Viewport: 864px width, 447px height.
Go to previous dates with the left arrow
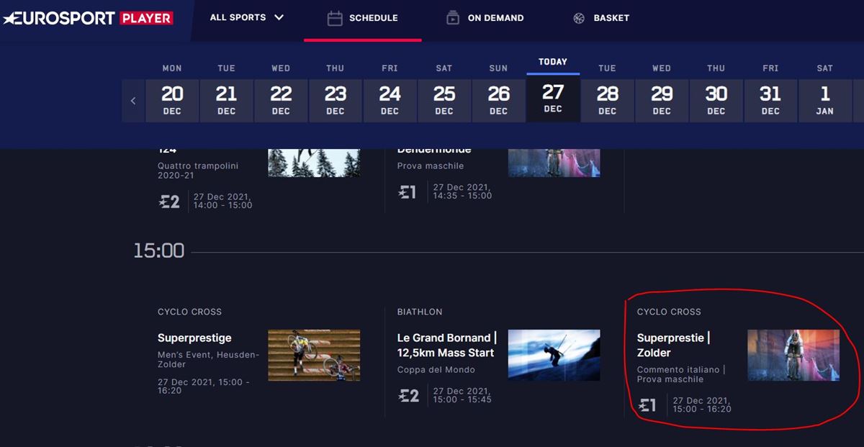pos(132,101)
